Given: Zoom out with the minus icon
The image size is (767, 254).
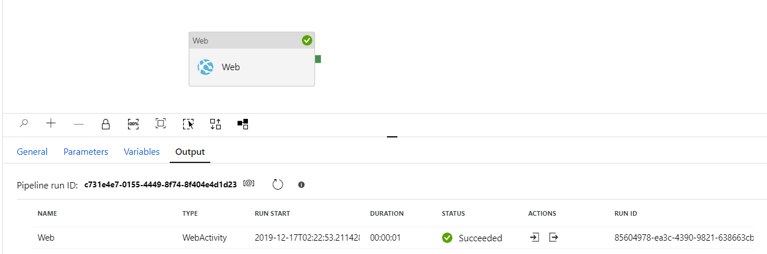Looking at the screenshot, I should coord(79,124).
